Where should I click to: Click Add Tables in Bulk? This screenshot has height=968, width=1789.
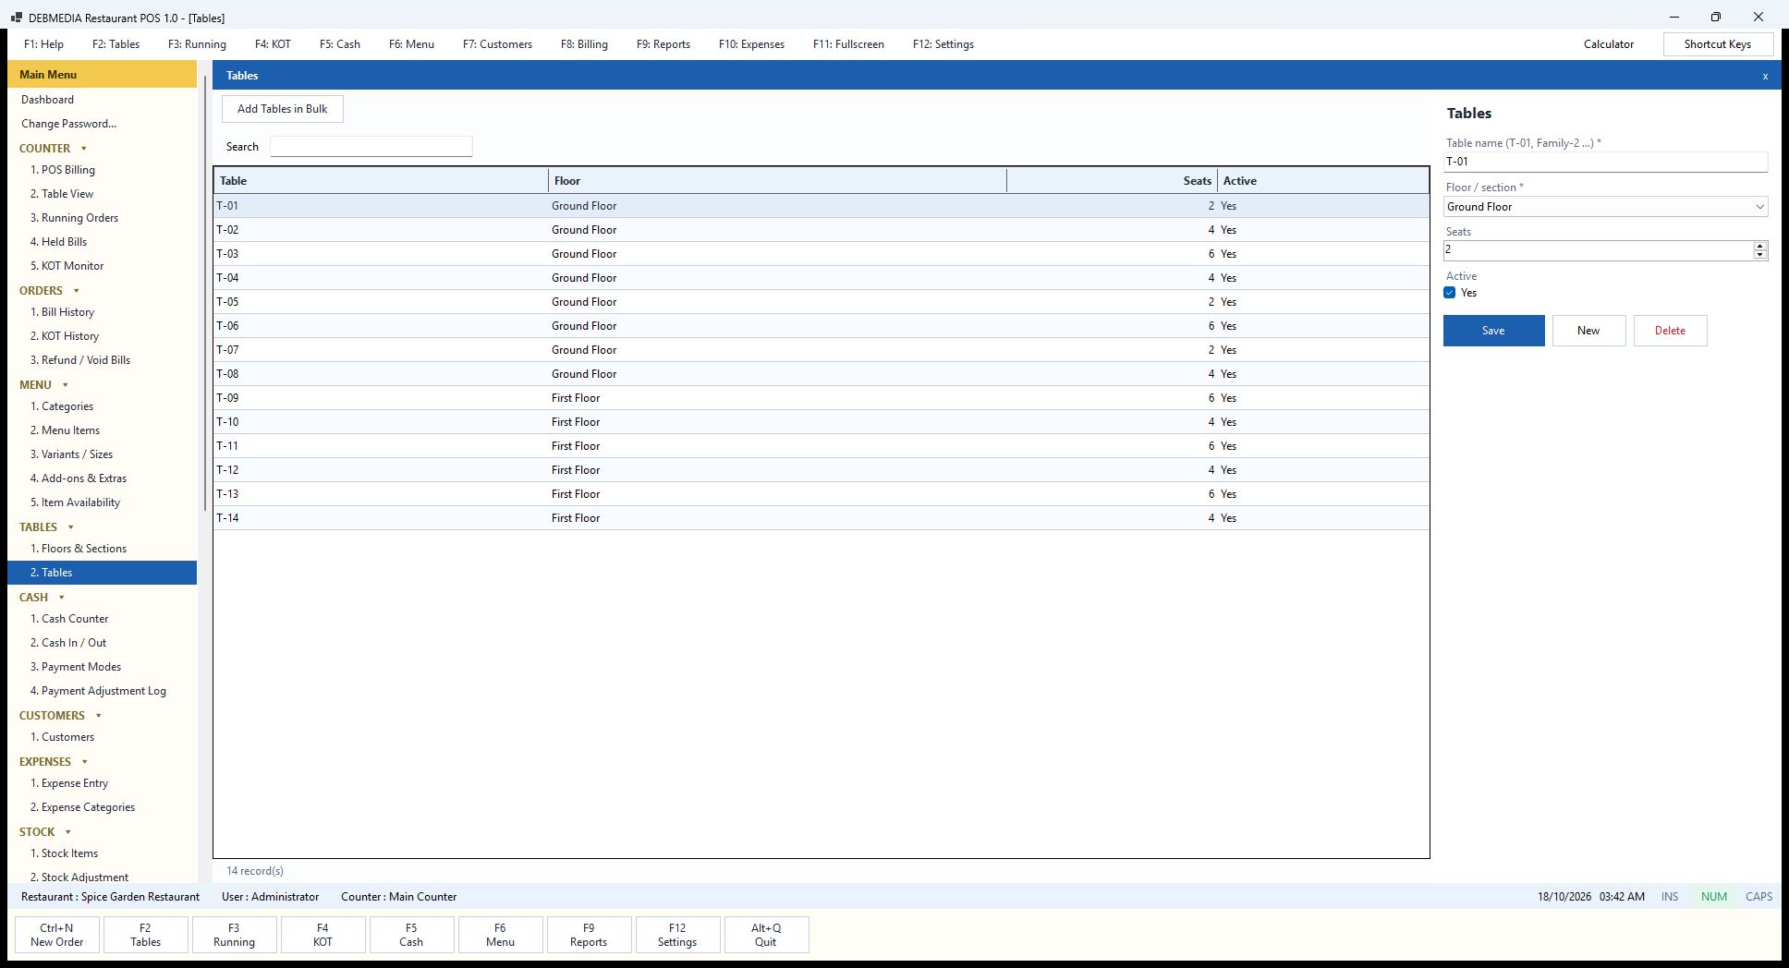283,109
